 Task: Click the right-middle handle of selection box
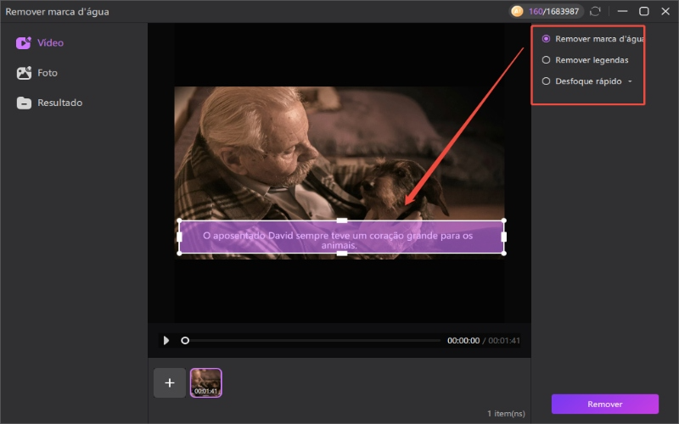click(x=504, y=237)
